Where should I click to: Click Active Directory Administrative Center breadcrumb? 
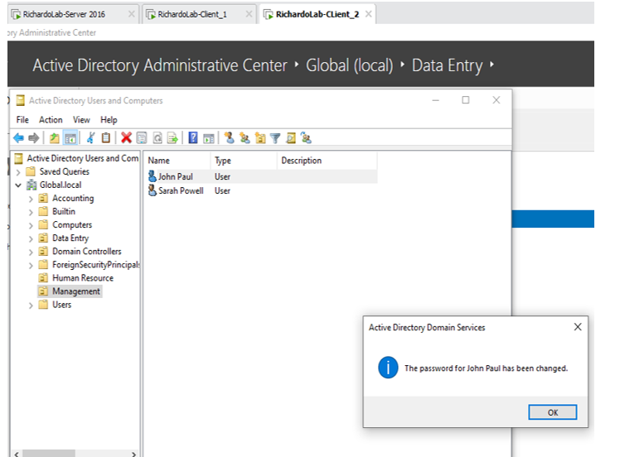point(160,65)
